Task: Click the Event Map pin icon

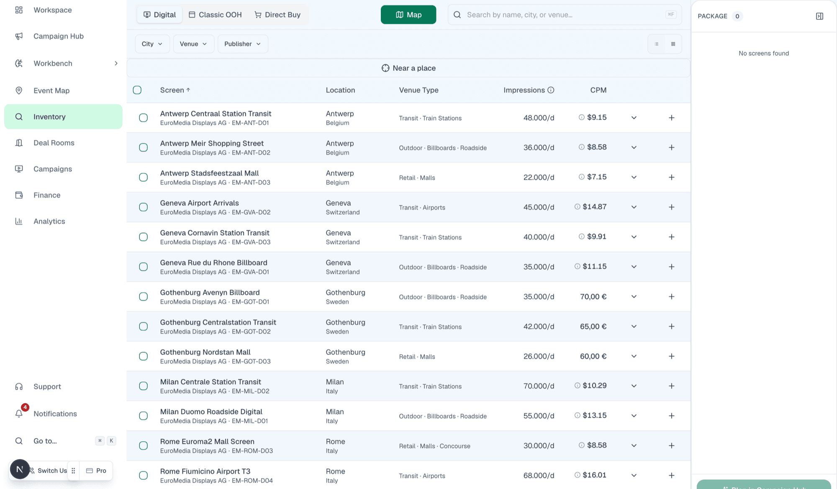Action: pyautogui.click(x=19, y=90)
